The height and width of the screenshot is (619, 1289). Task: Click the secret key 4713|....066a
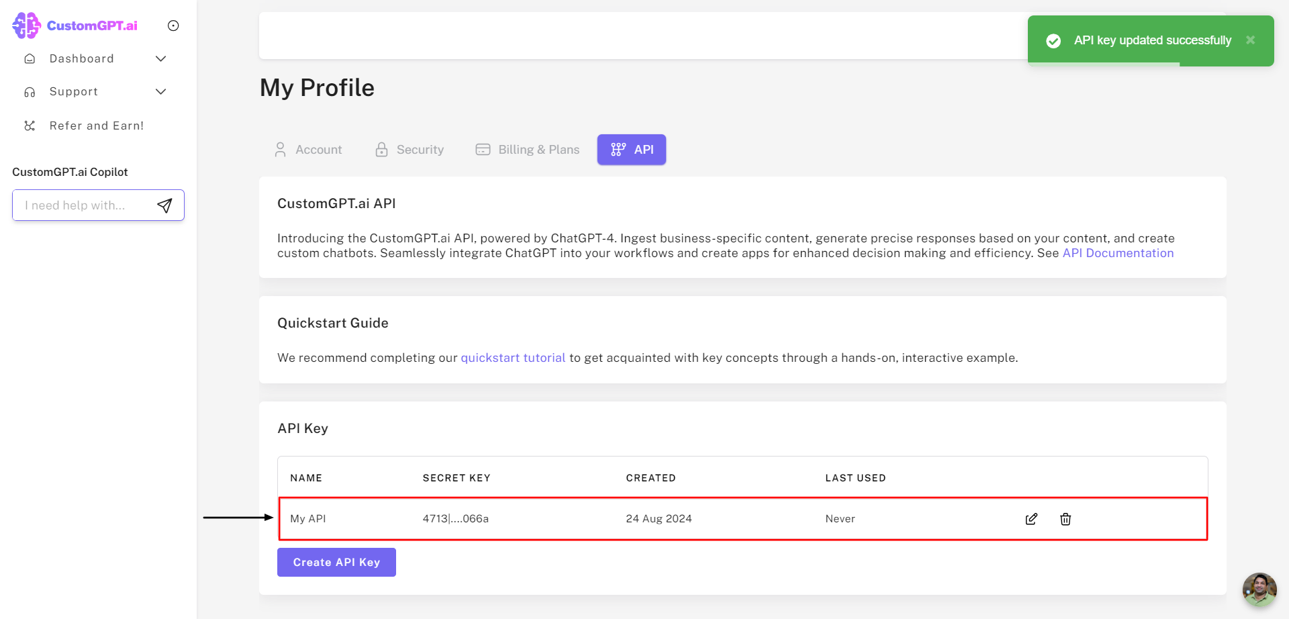click(456, 518)
